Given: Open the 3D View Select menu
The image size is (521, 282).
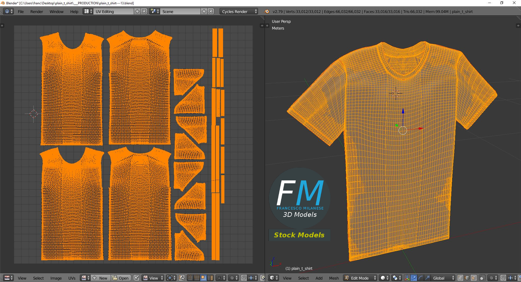Looking at the screenshot, I should [x=303, y=278].
